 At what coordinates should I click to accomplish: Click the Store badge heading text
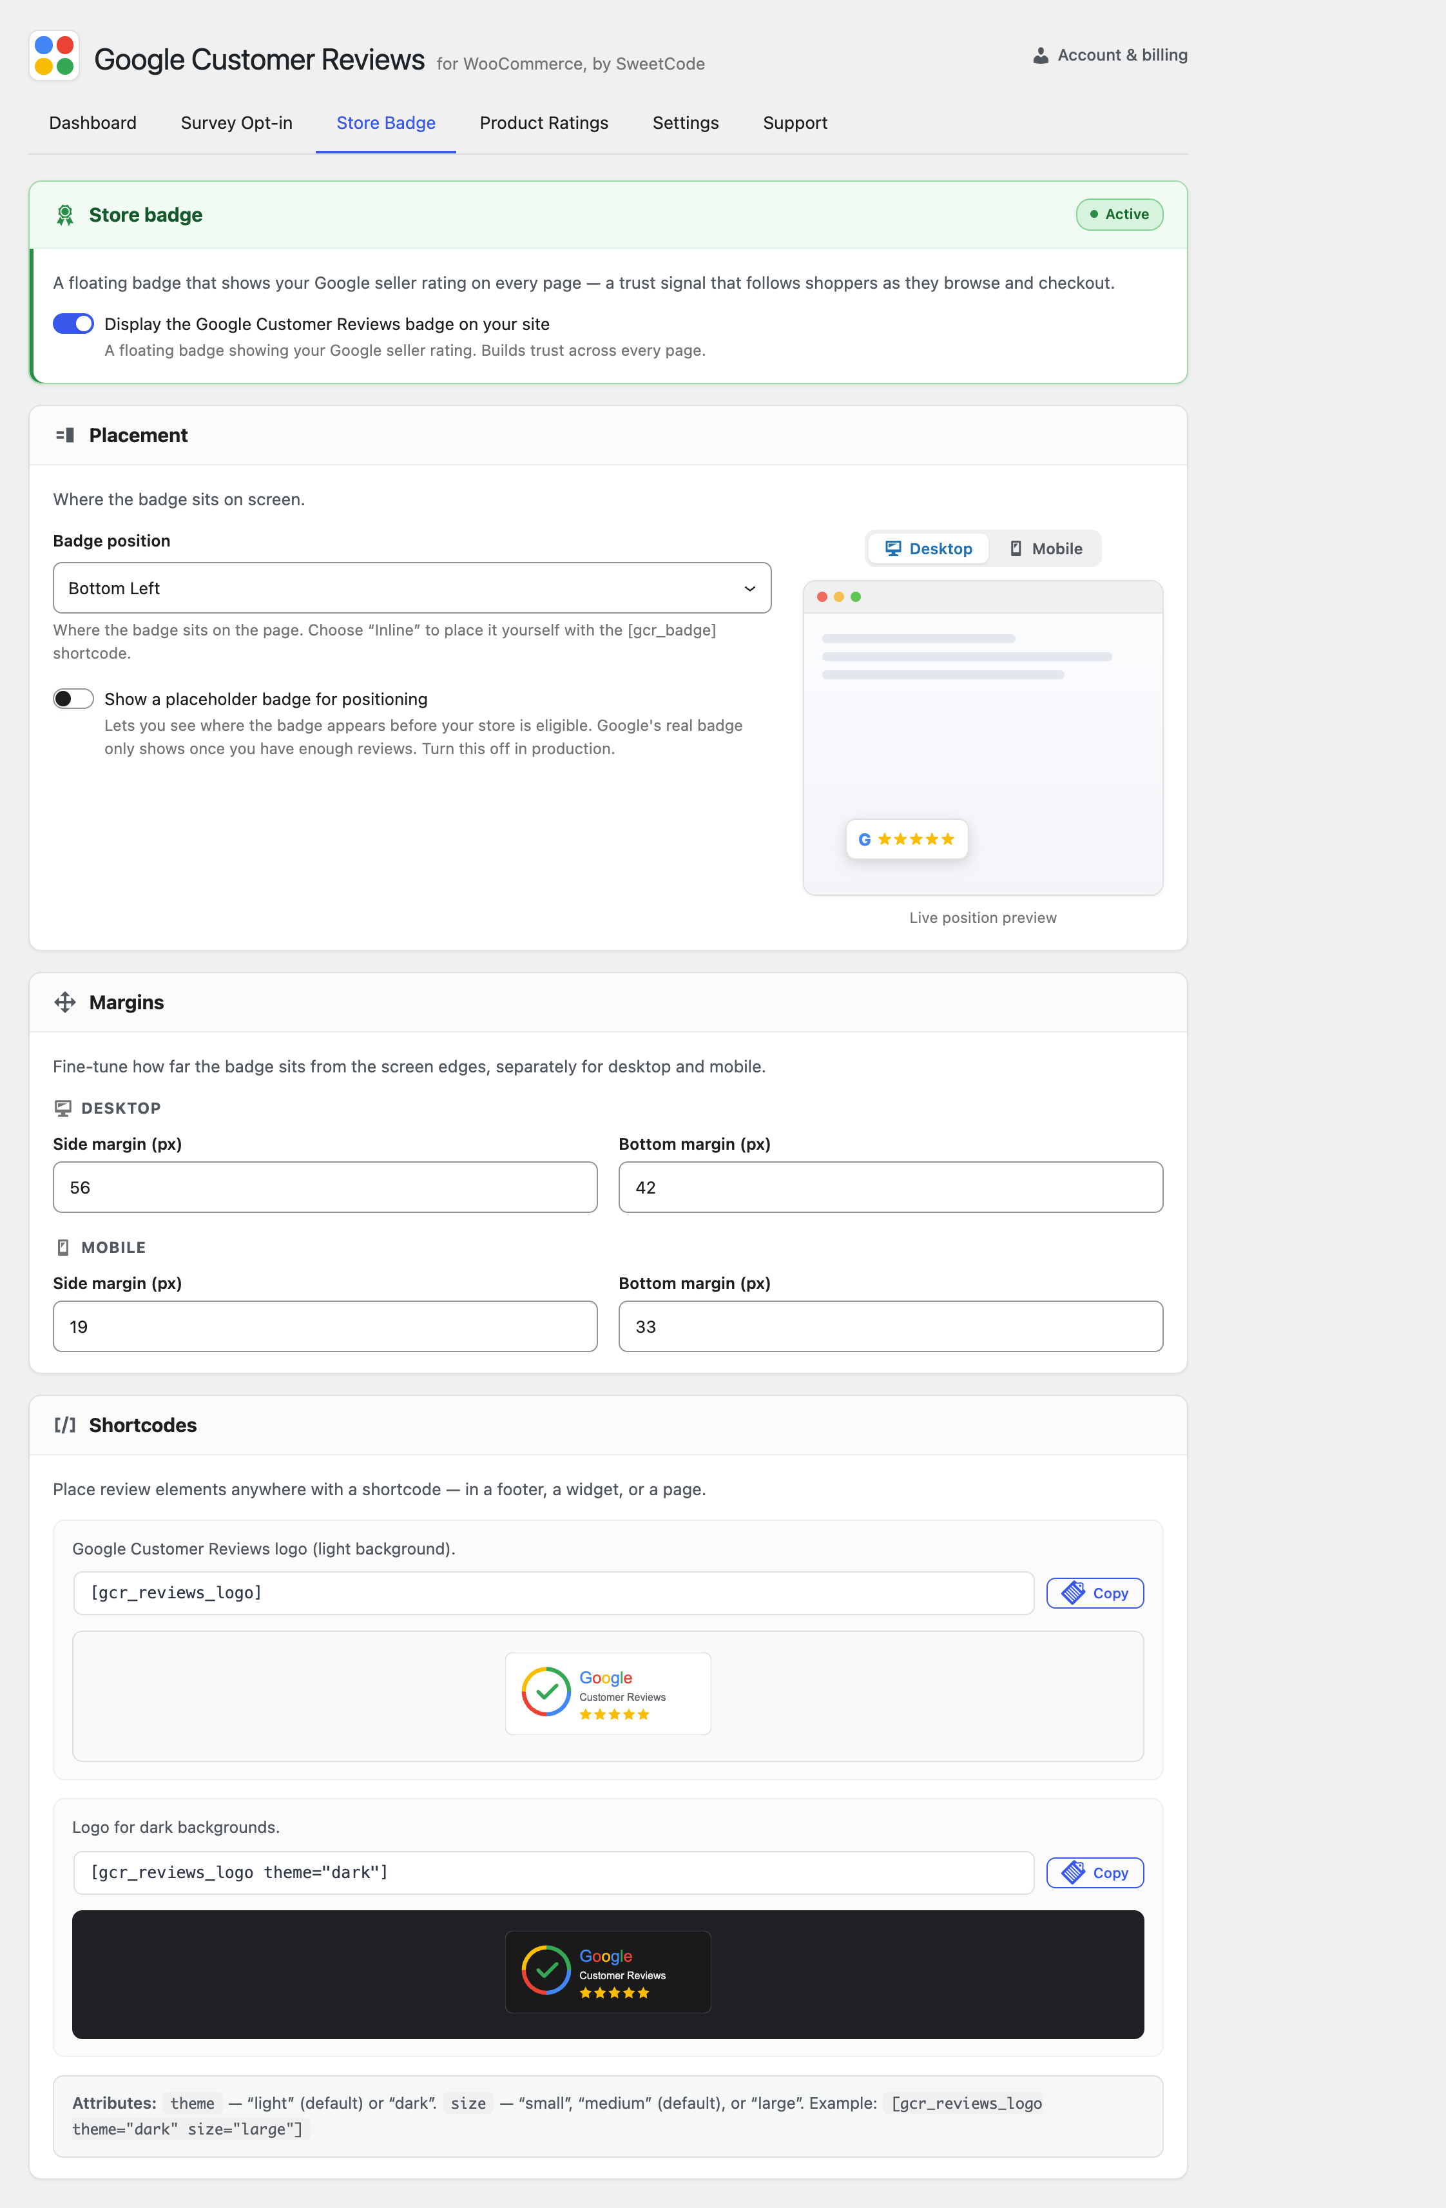coord(146,215)
